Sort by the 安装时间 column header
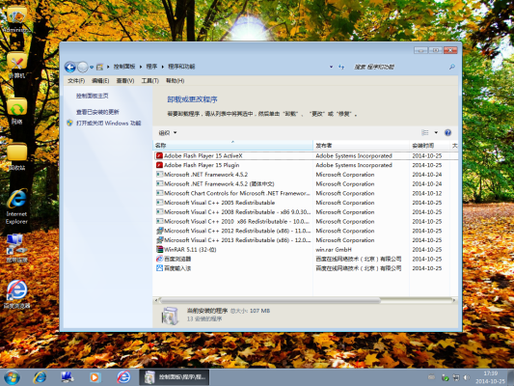This screenshot has height=386, width=514. coord(429,146)
